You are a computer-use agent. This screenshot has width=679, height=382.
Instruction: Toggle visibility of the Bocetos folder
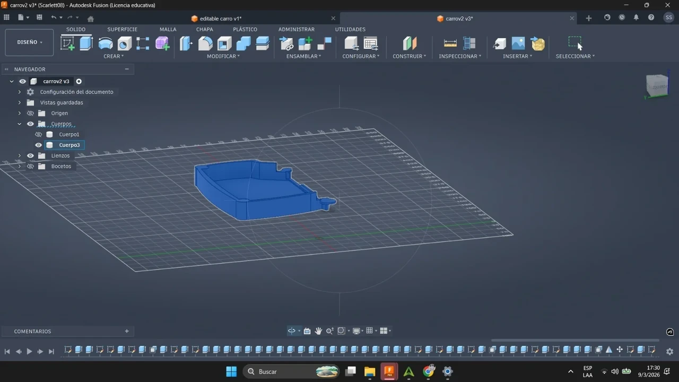click(30, 166)
